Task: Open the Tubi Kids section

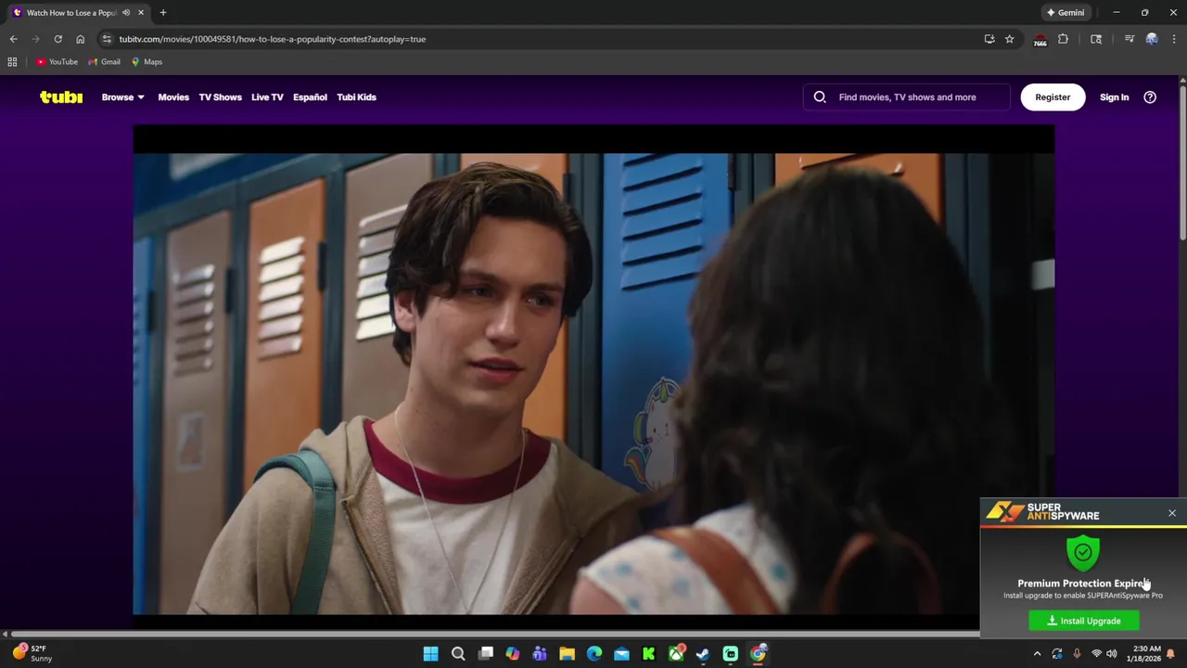Action: pyautogui.click(x=356, y=96)
